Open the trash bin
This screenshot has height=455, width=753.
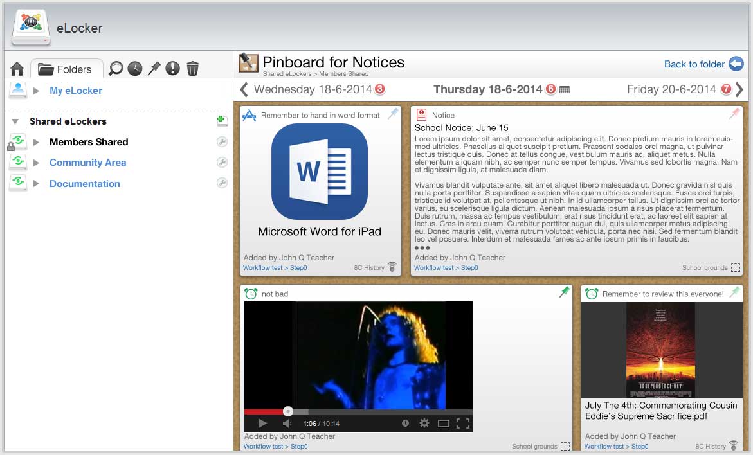[x=192, y=68]
